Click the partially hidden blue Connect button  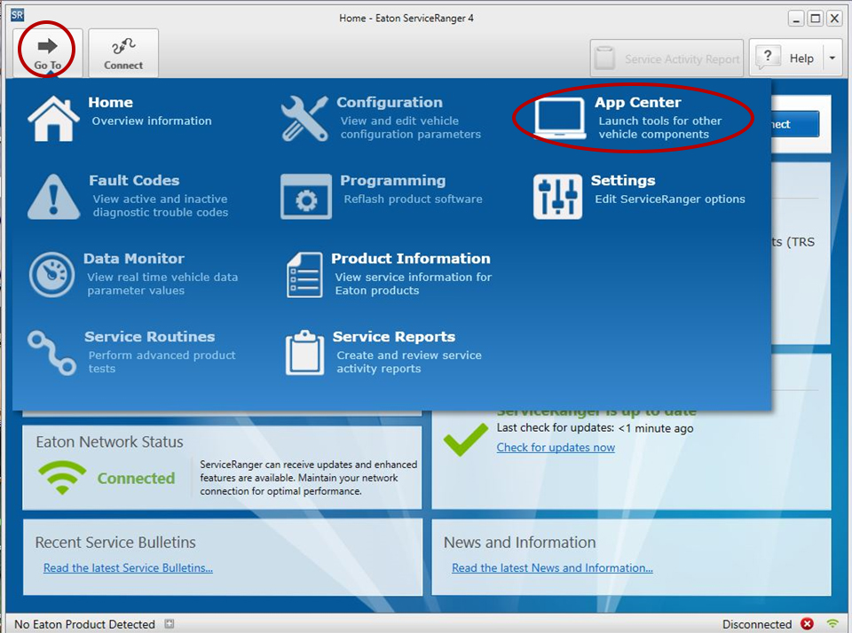coord(795,124)
